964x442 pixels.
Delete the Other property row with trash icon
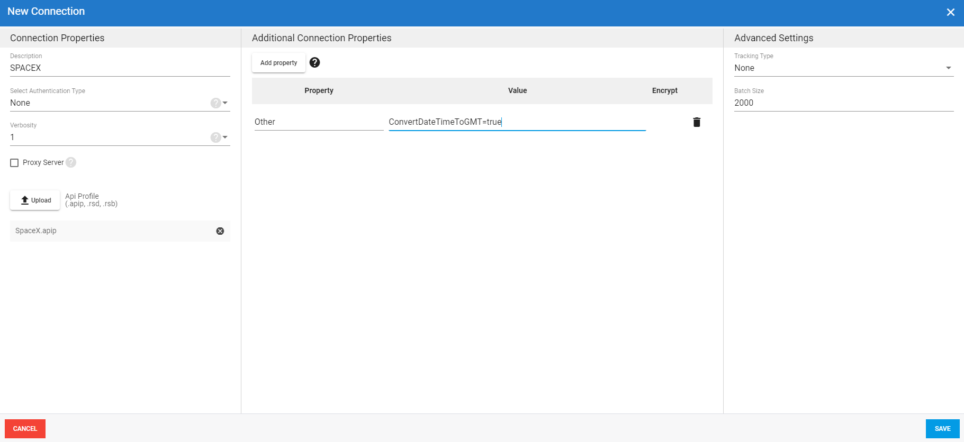tap(697, 122)
